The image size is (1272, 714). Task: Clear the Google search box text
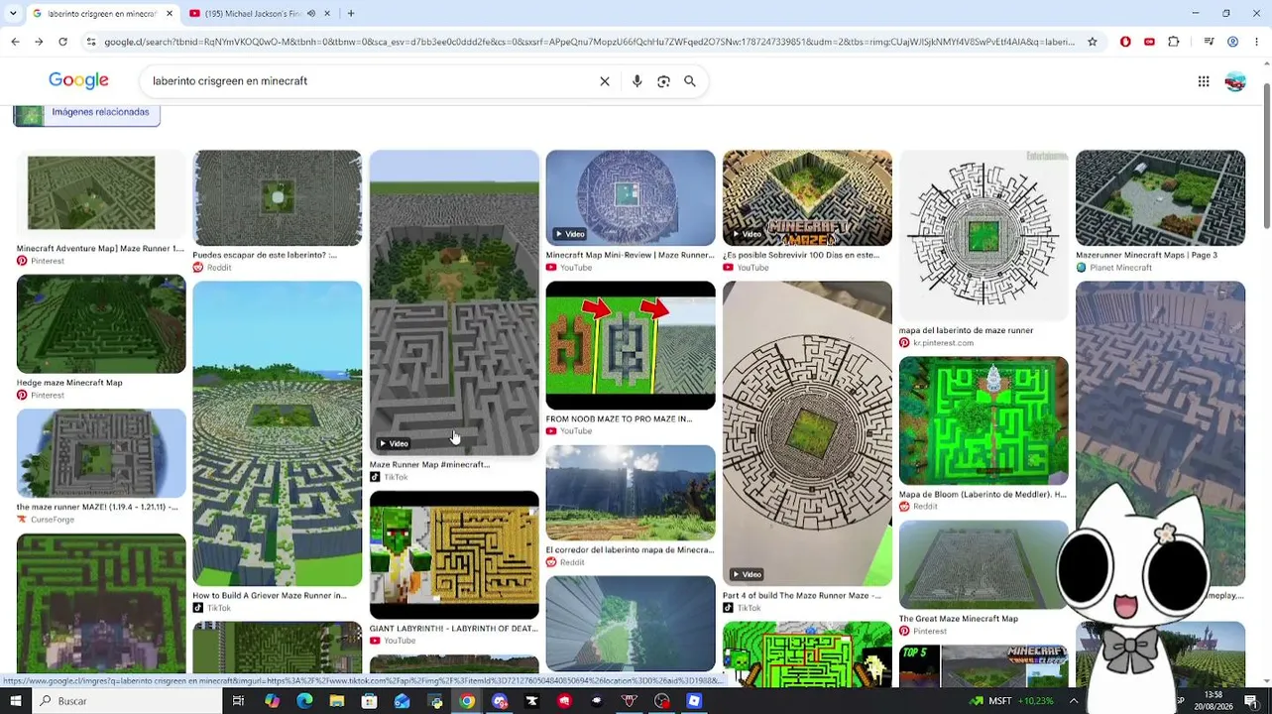(605, 81)
